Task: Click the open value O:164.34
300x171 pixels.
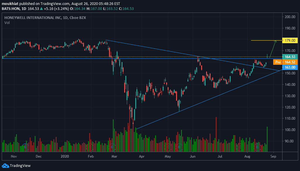Action: coord(77,9)
